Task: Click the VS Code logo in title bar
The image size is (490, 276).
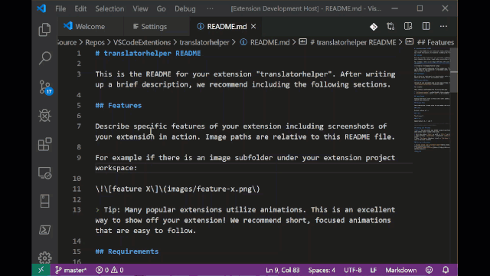Action: [41, 8]
